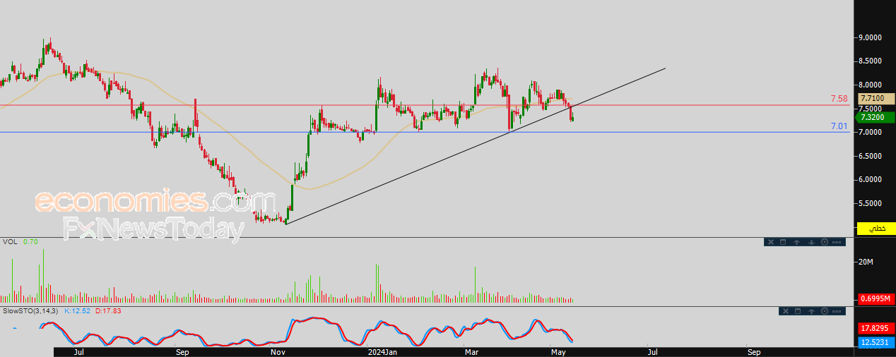The image size is (896, 357).
Task: Click the yellow Arabic scale-type button
Action: click(876, 229)
